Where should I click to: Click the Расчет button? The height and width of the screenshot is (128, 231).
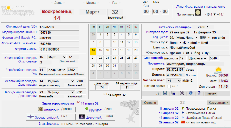coord(211,94)
